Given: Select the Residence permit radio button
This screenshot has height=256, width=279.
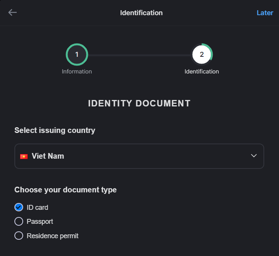Looking at the screenshot, I should click(19, 236).
